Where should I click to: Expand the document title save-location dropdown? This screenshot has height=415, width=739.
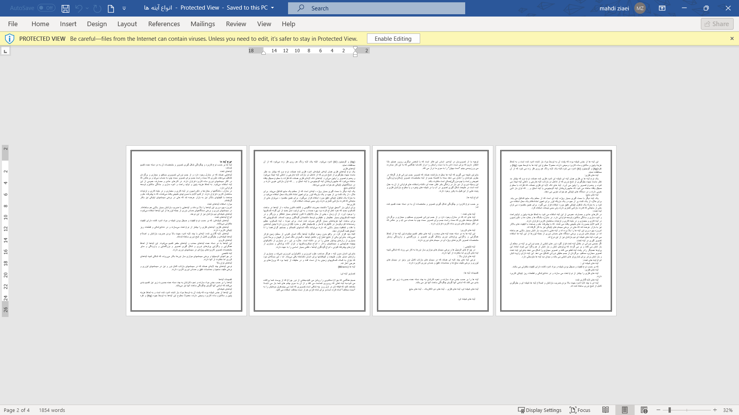coord(273,8)
